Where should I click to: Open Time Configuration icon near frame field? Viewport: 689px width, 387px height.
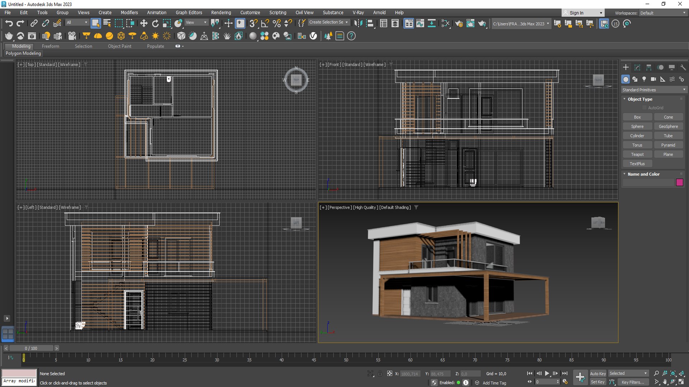565,382
